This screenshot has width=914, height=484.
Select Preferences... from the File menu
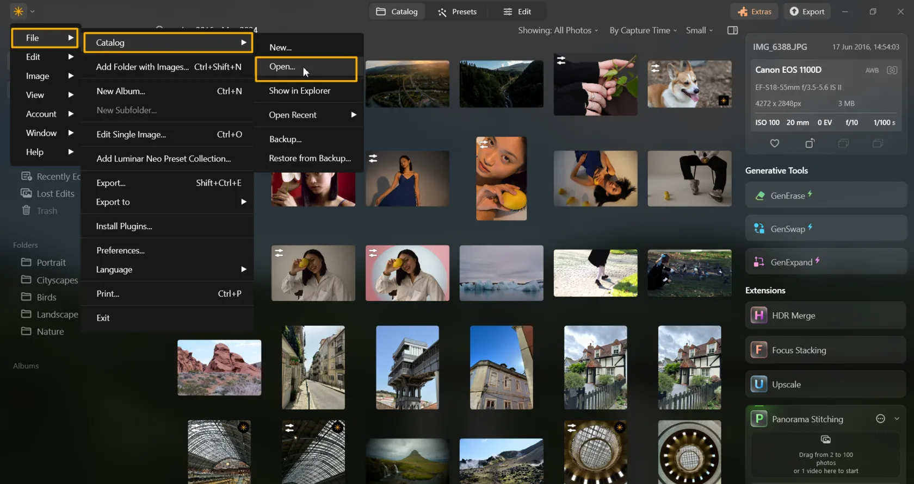click(x=120, y=250)
